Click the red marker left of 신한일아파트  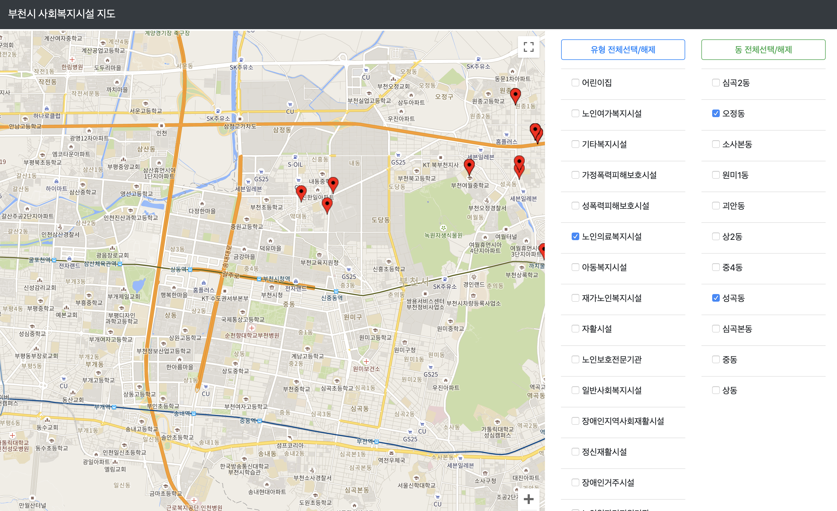tap(301, 192)
